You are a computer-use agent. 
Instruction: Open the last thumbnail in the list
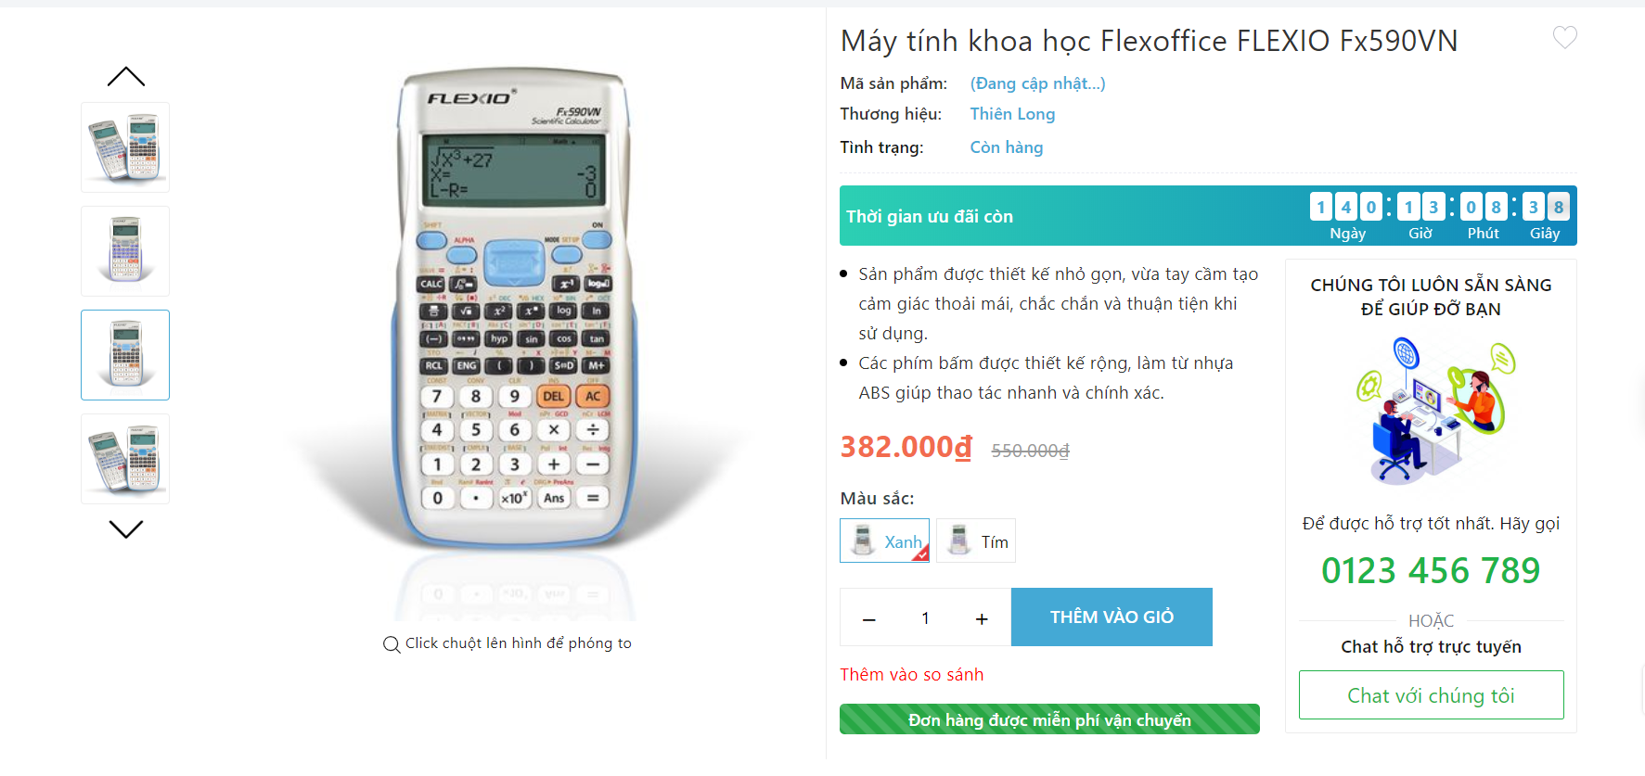(x=125, y=459)
